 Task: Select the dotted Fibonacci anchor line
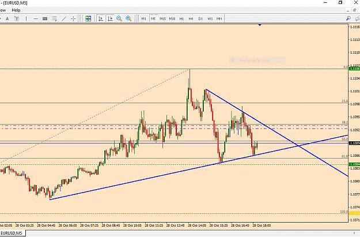[x=94, y=116]
